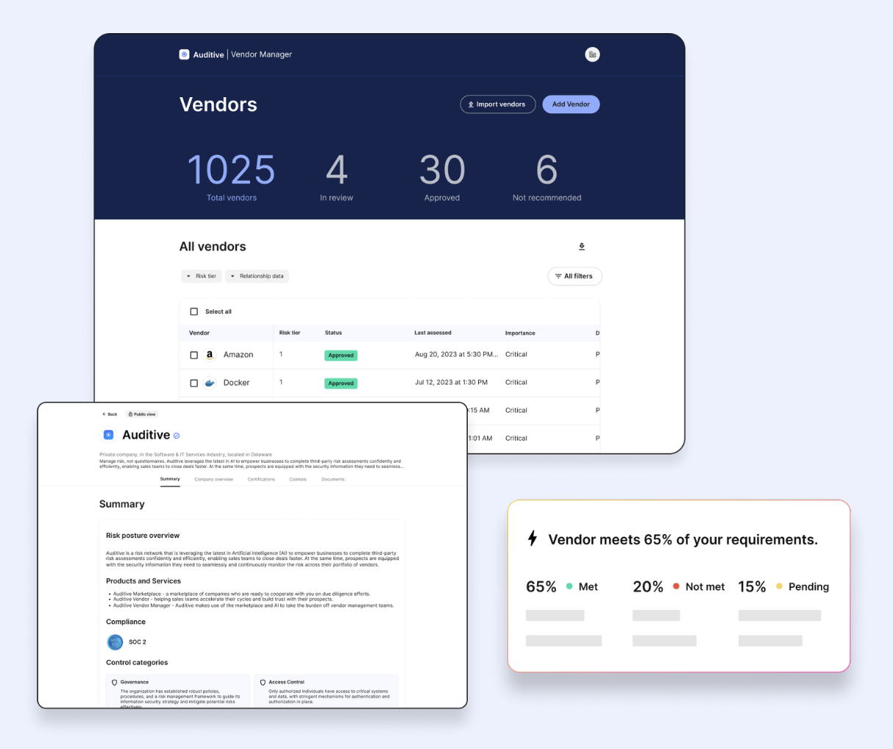Click the upload icon inside Import vendors
Image resolution: width=893 pixels, height=749 pixels.
point(471,104)
